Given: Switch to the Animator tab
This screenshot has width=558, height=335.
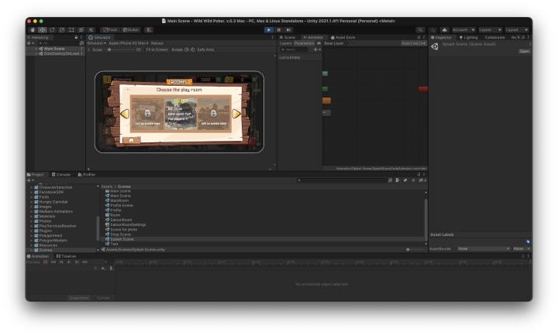Looking at the screenshot, I should [313, 37].
